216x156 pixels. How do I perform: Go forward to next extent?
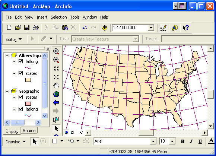(56, 111)
